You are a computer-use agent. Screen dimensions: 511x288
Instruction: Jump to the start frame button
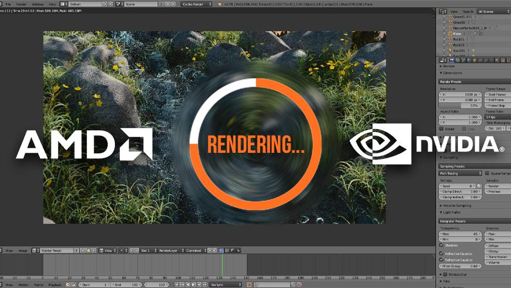177,285
